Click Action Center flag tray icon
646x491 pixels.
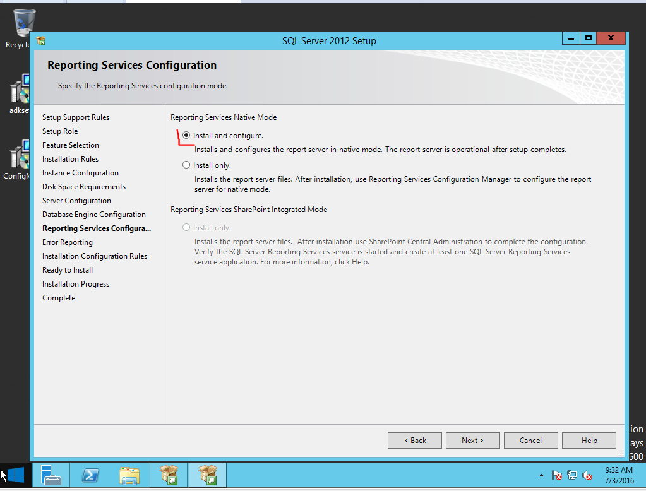point(556,476)
